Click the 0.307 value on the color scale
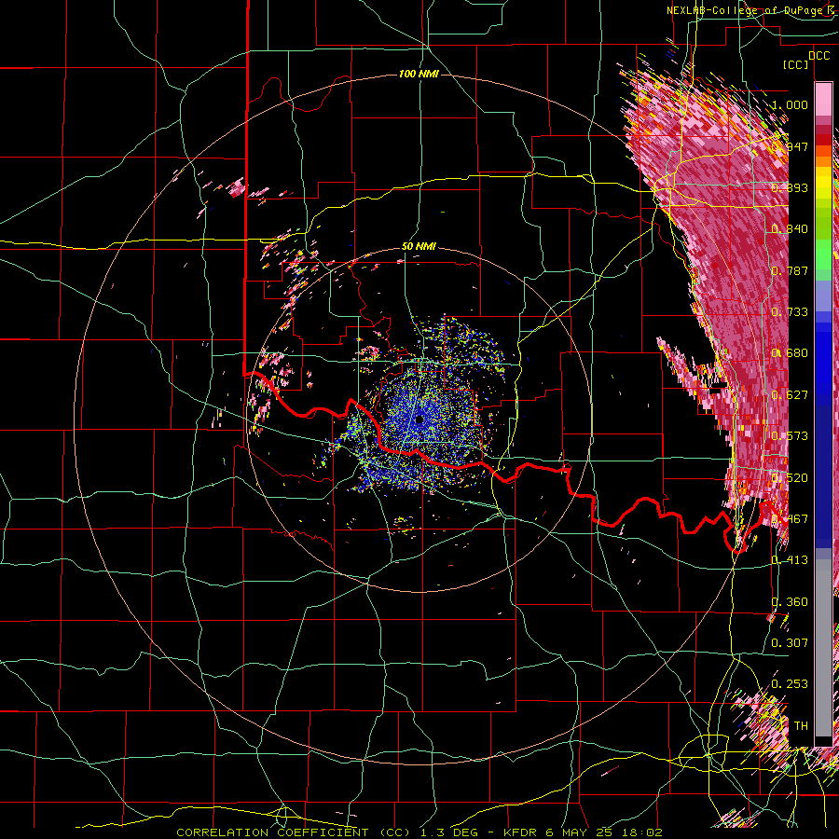Image resolution: width=839 pixels, height=839 pixels. click(790, 642)
